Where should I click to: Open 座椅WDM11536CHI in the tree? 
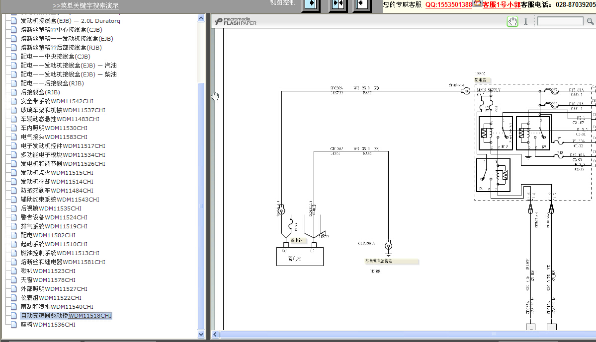48,325
